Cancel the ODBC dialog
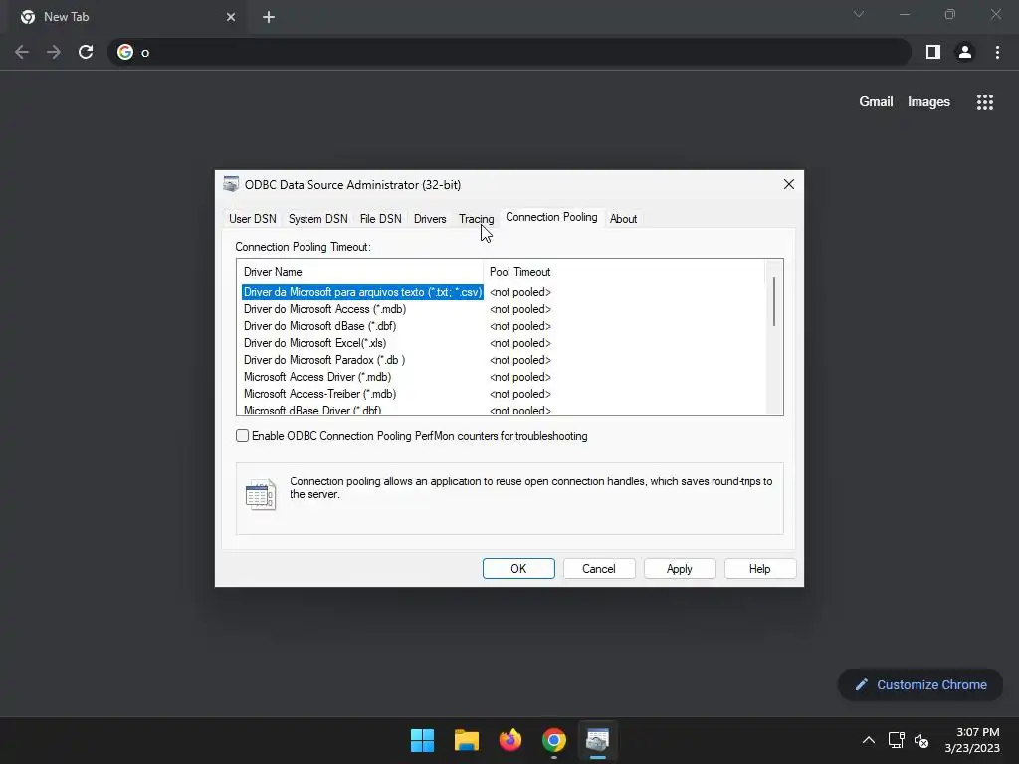 pyautogui.click(x=598, y=568)
